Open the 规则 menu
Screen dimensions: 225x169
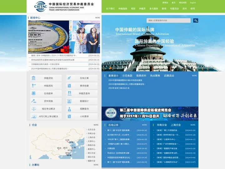[x=133, y=9]
